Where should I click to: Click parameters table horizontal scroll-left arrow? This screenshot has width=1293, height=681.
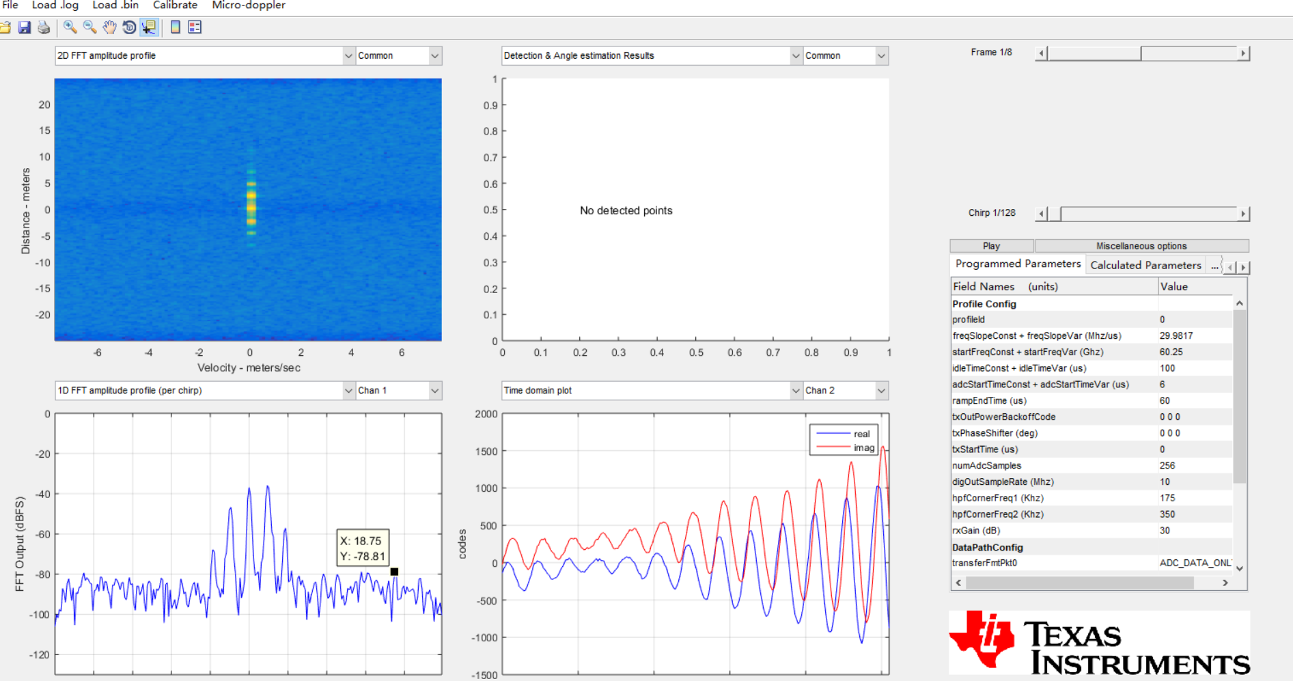point(958,583)
